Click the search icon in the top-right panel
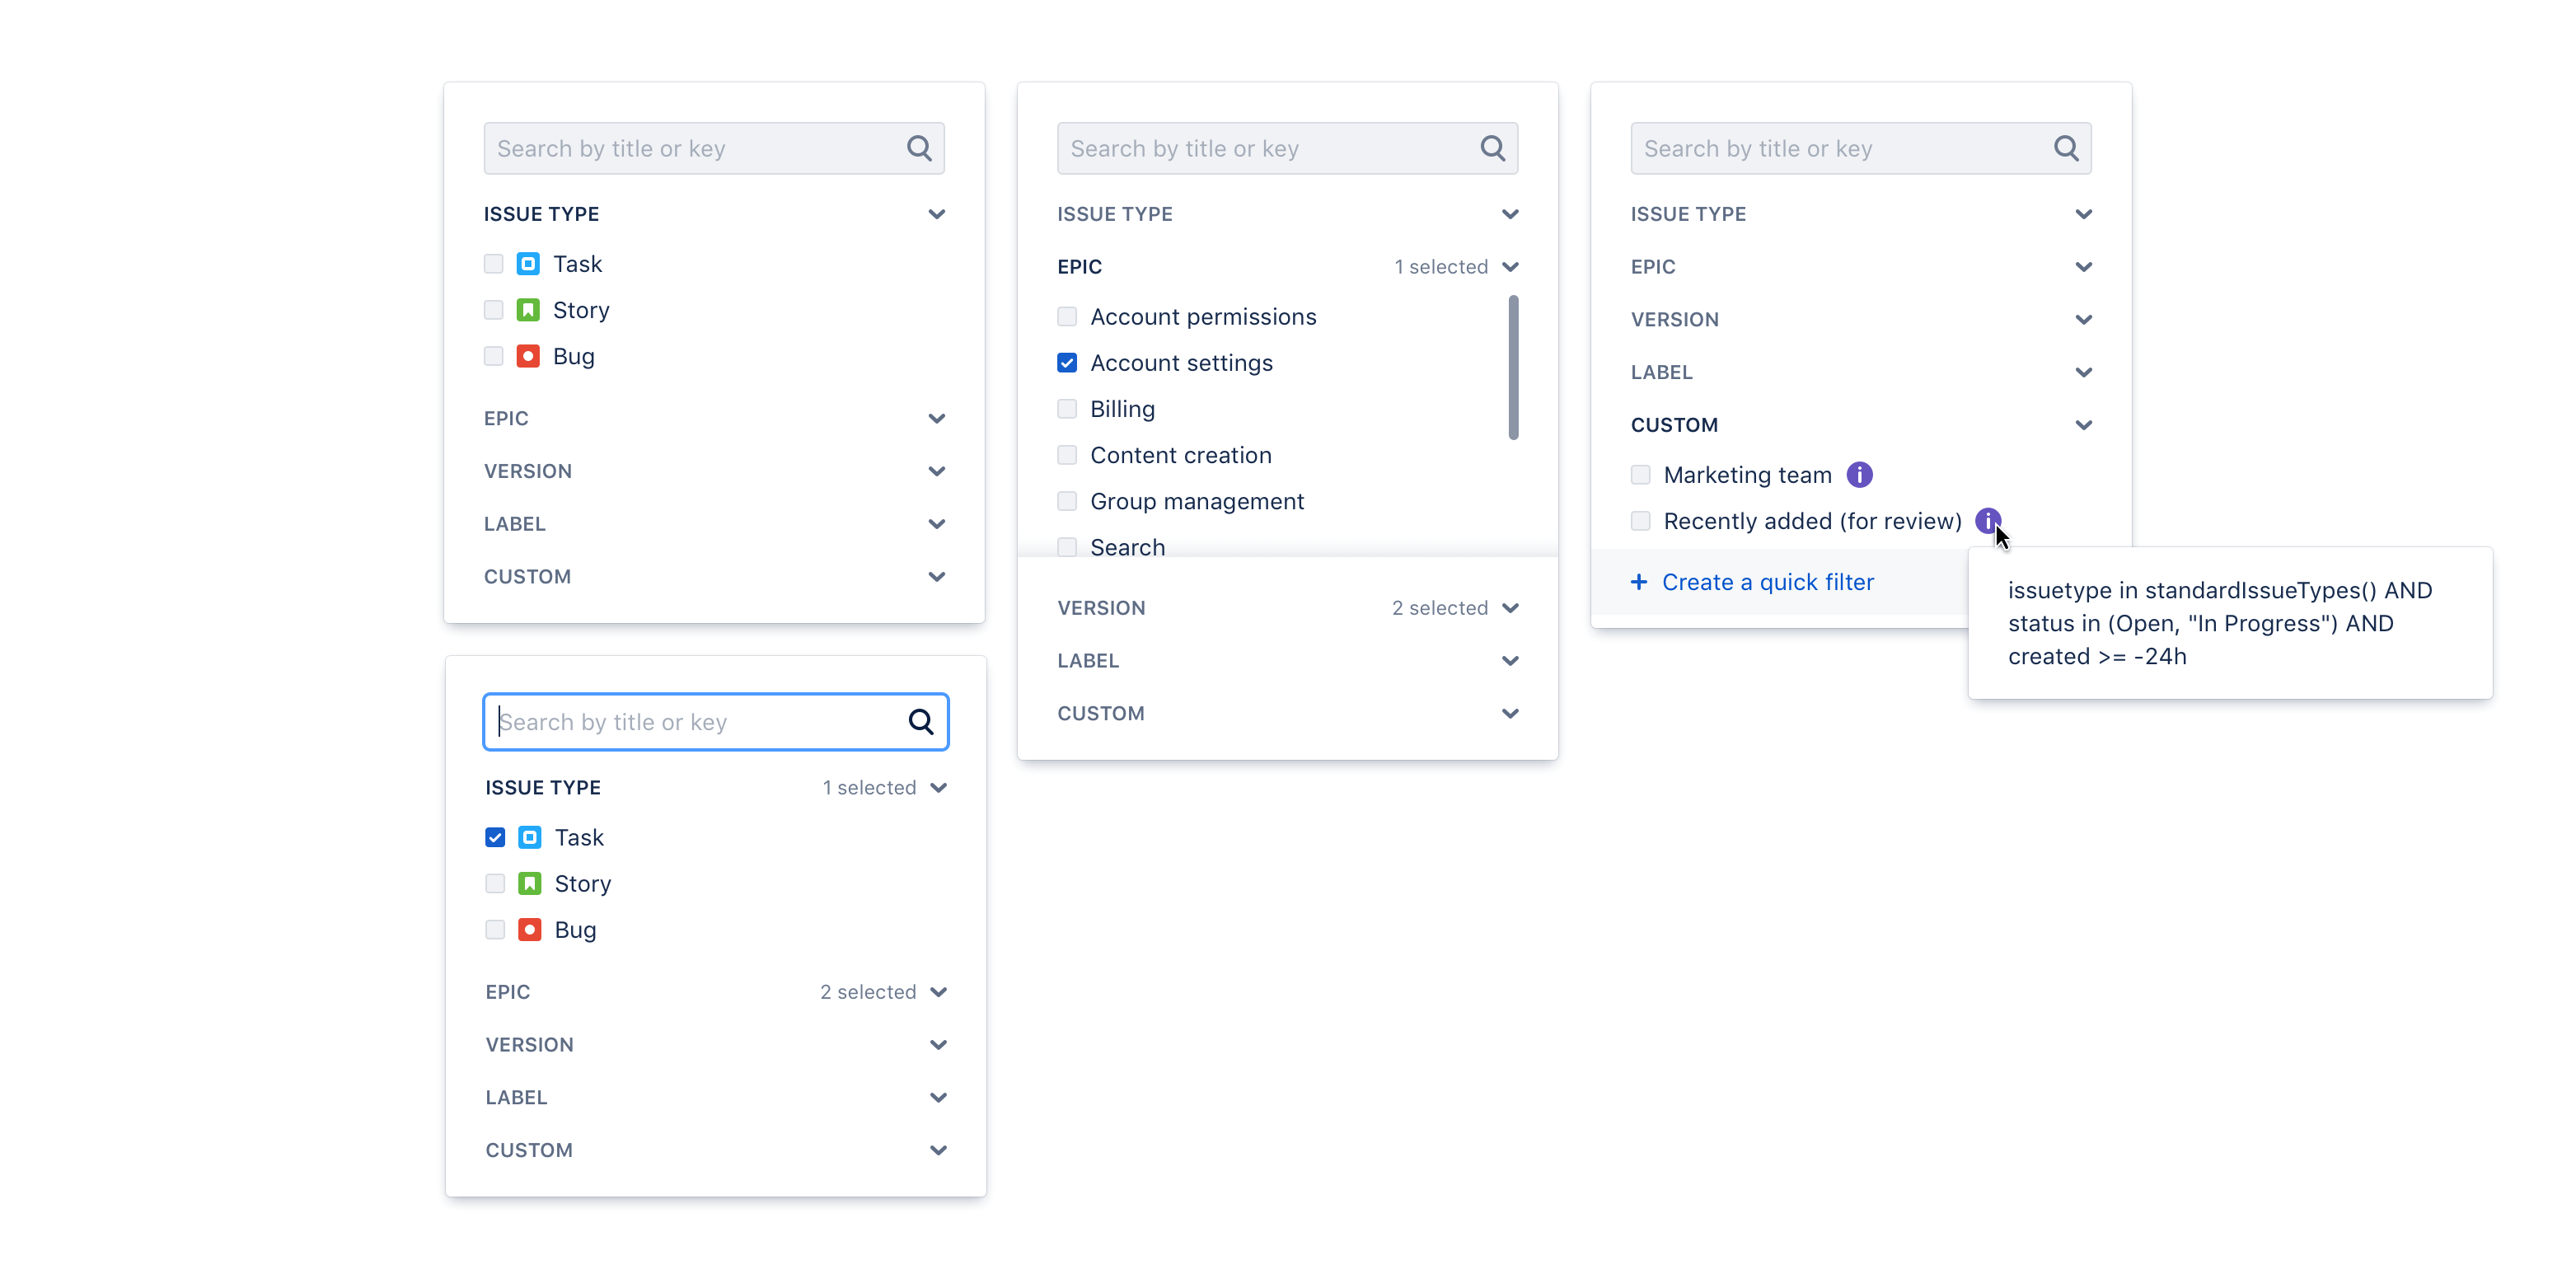The height and width of the screenshot is (1279, 2576). (x=2065, y=148)
